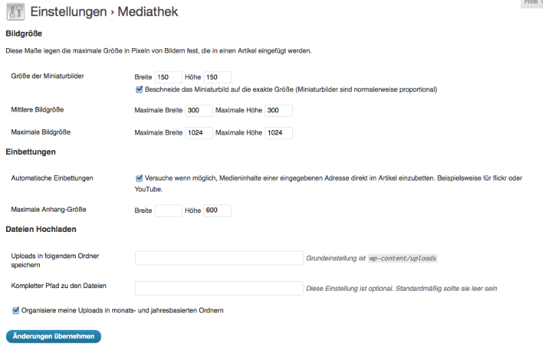The height and width of the screenshot is (355, 543).
Task: Click the Miniaturbilder Höhe field
Action: coord(217,78)
